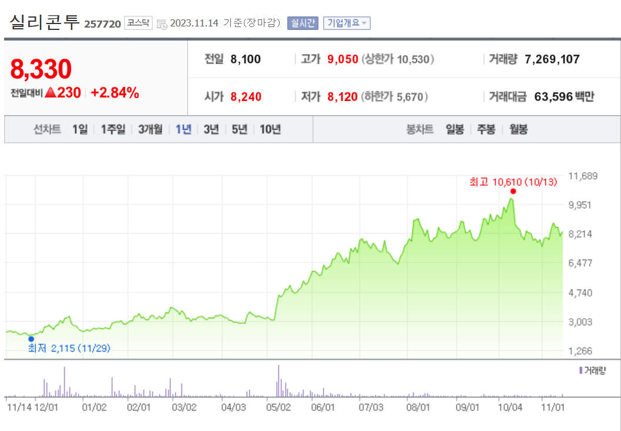Click the 거래량 7,269,107 value
This screenshot has height=431, width=621.
coord(552,59)
